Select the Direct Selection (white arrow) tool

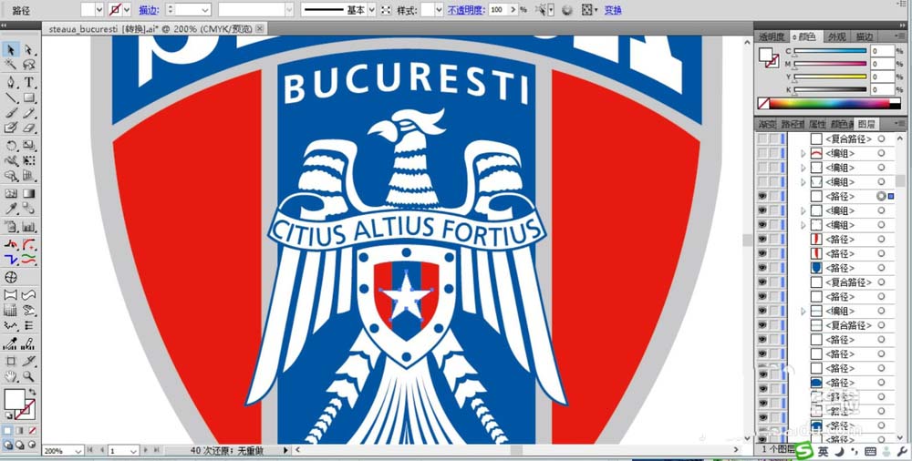click(x=28, y=50)
